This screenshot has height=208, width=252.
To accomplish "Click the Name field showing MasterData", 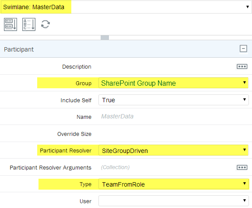I will pos(174,116).
